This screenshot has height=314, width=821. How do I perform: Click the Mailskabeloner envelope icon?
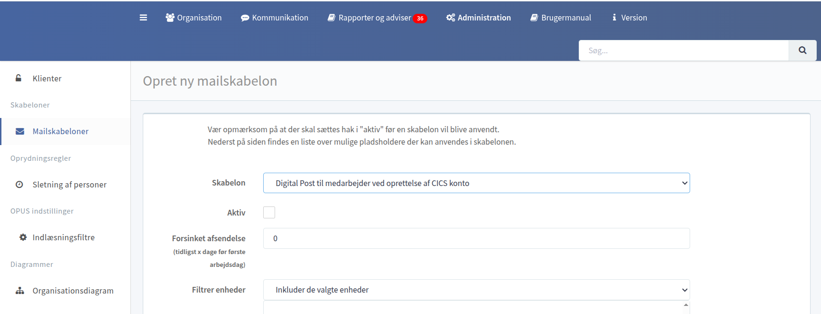pyautogui.click(x=20, y=131)
